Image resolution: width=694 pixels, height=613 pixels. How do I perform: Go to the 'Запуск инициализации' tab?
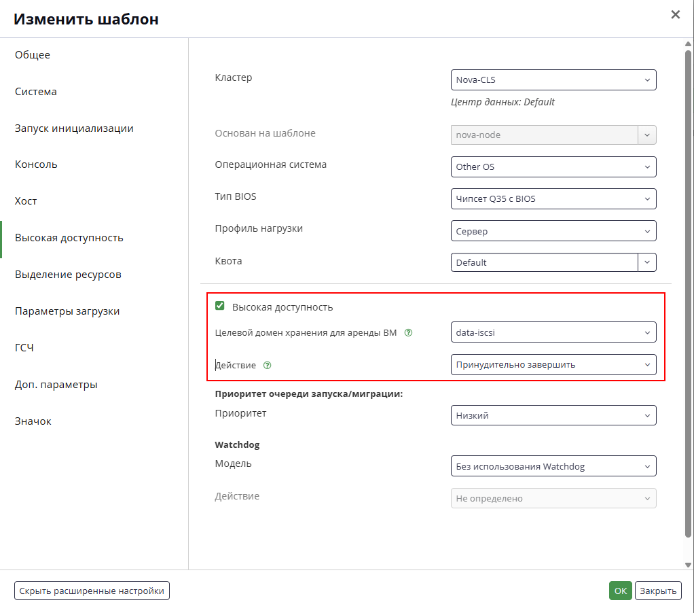[75, 128]
